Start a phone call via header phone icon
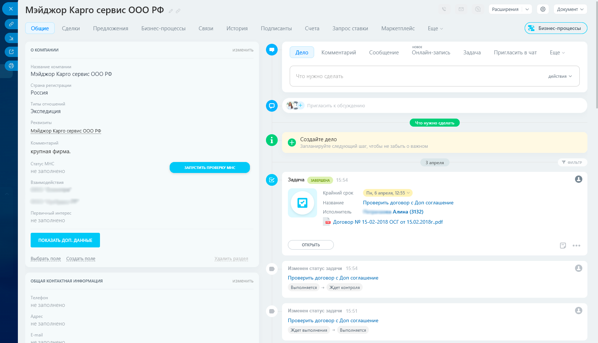 [x=444, y=9]
